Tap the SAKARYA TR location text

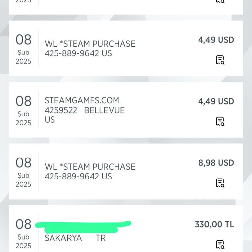coord(75,238)
